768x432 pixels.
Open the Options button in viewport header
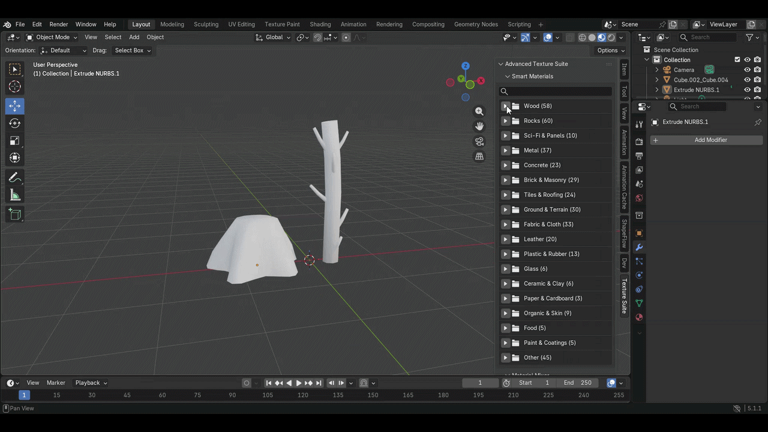tap(611, 50)
